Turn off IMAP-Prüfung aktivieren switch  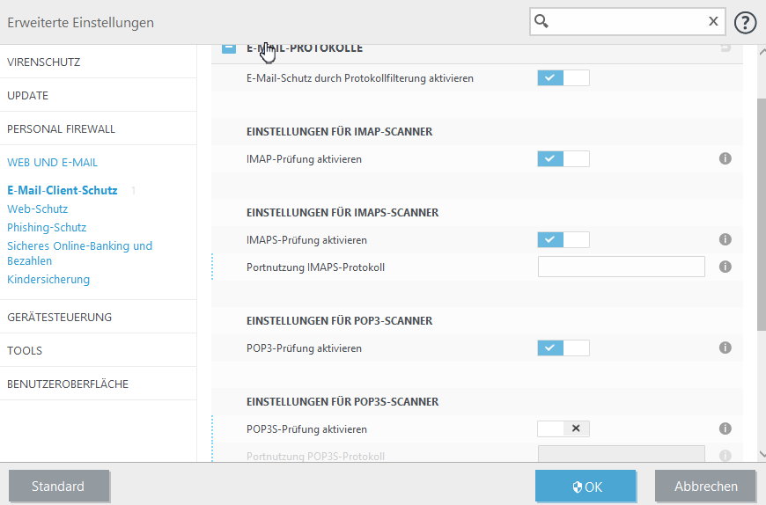click(x=563, y=159)
